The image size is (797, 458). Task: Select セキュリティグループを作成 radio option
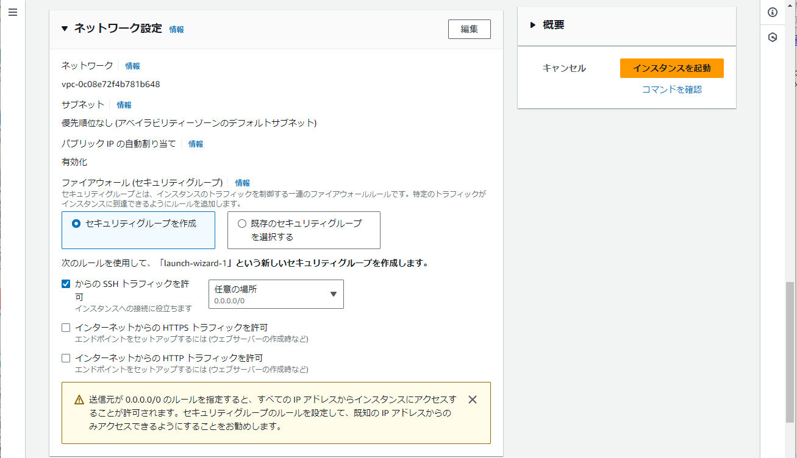[76, 224]
